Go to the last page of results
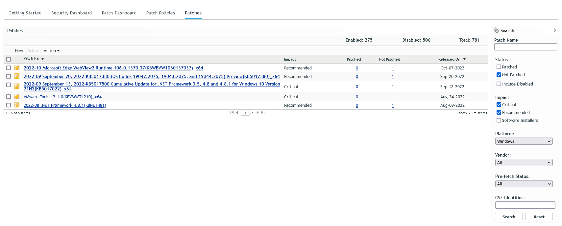This screenshot has height=226, width=562. pos(263,113)
